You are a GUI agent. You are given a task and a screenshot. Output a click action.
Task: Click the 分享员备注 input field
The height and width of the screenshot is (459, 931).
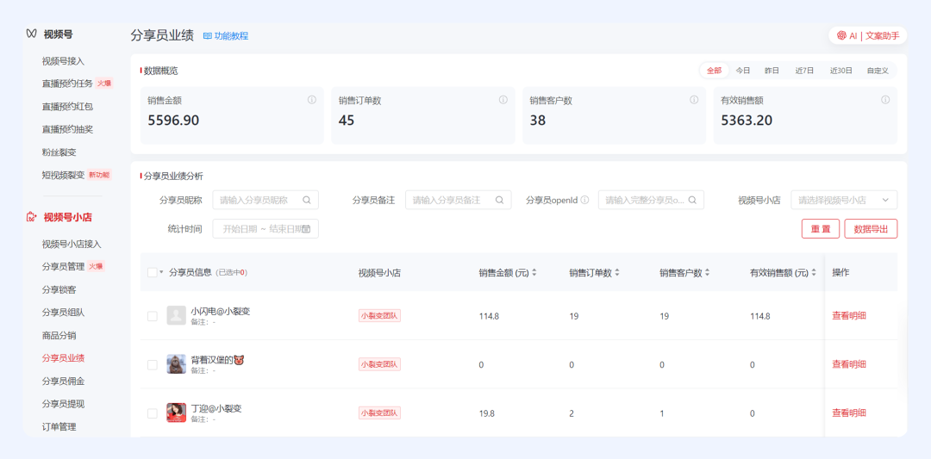pos(452,200)
